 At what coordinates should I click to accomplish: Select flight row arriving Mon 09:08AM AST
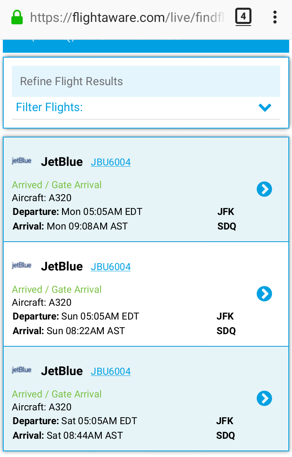pos(146,189)
